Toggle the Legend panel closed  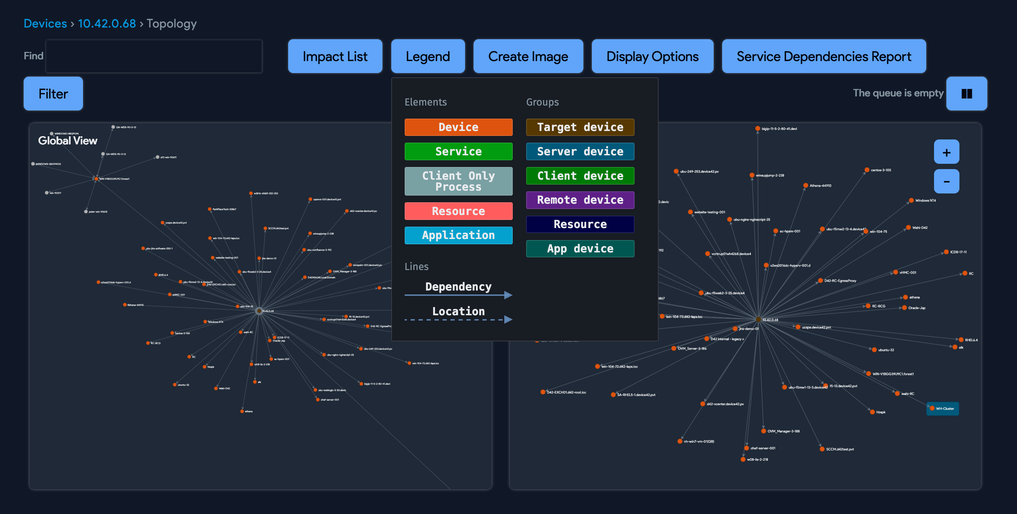428,56
